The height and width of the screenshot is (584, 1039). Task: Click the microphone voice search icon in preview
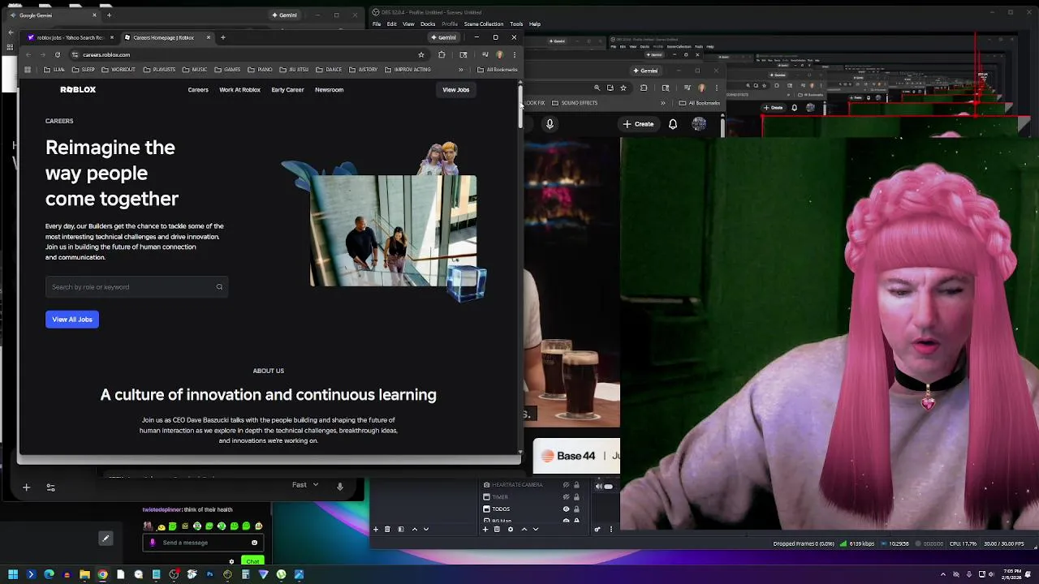[x=550, y=124]
